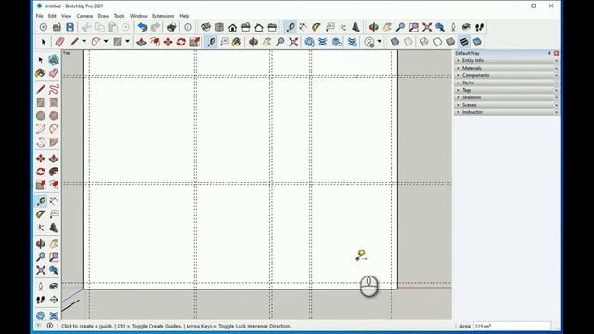The width and height of the screenshot is (594, 334).
Task: Send model to LayOut
Action: tap(337, 42)
